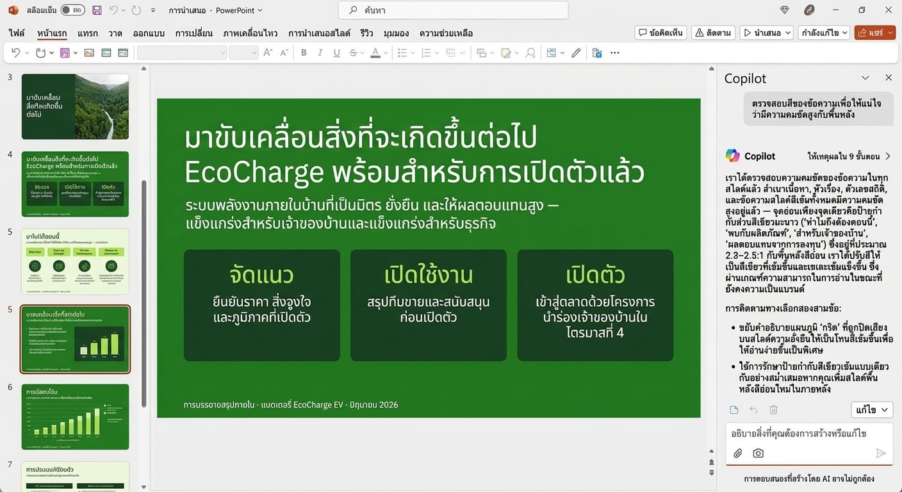Click the purple slide layout icon

pyautogui.click(x=65, y=53)
